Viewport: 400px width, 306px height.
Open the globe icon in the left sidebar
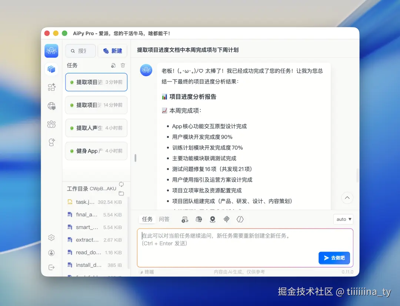pos(51,106)
